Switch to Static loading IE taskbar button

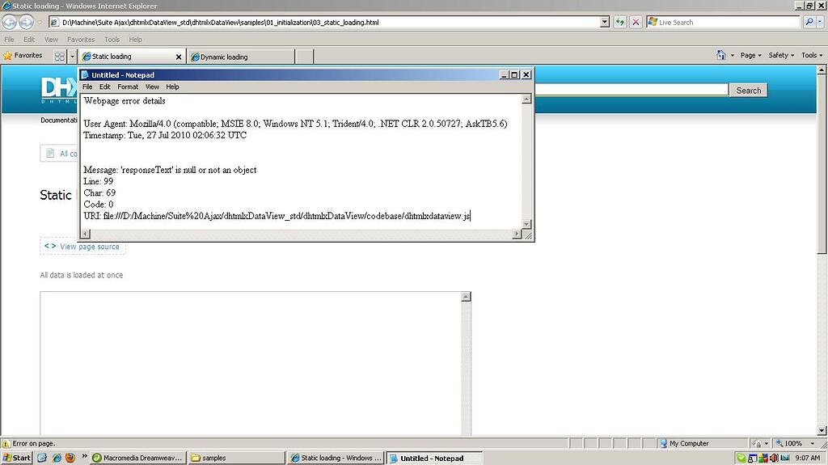[336, 458]
